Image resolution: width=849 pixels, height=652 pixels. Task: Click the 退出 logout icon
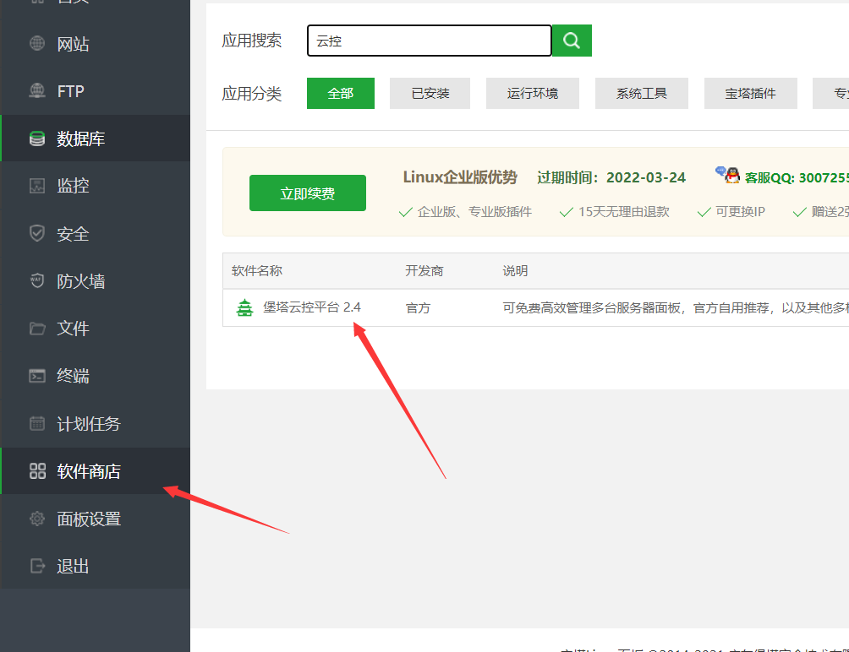tap(37, 566)
